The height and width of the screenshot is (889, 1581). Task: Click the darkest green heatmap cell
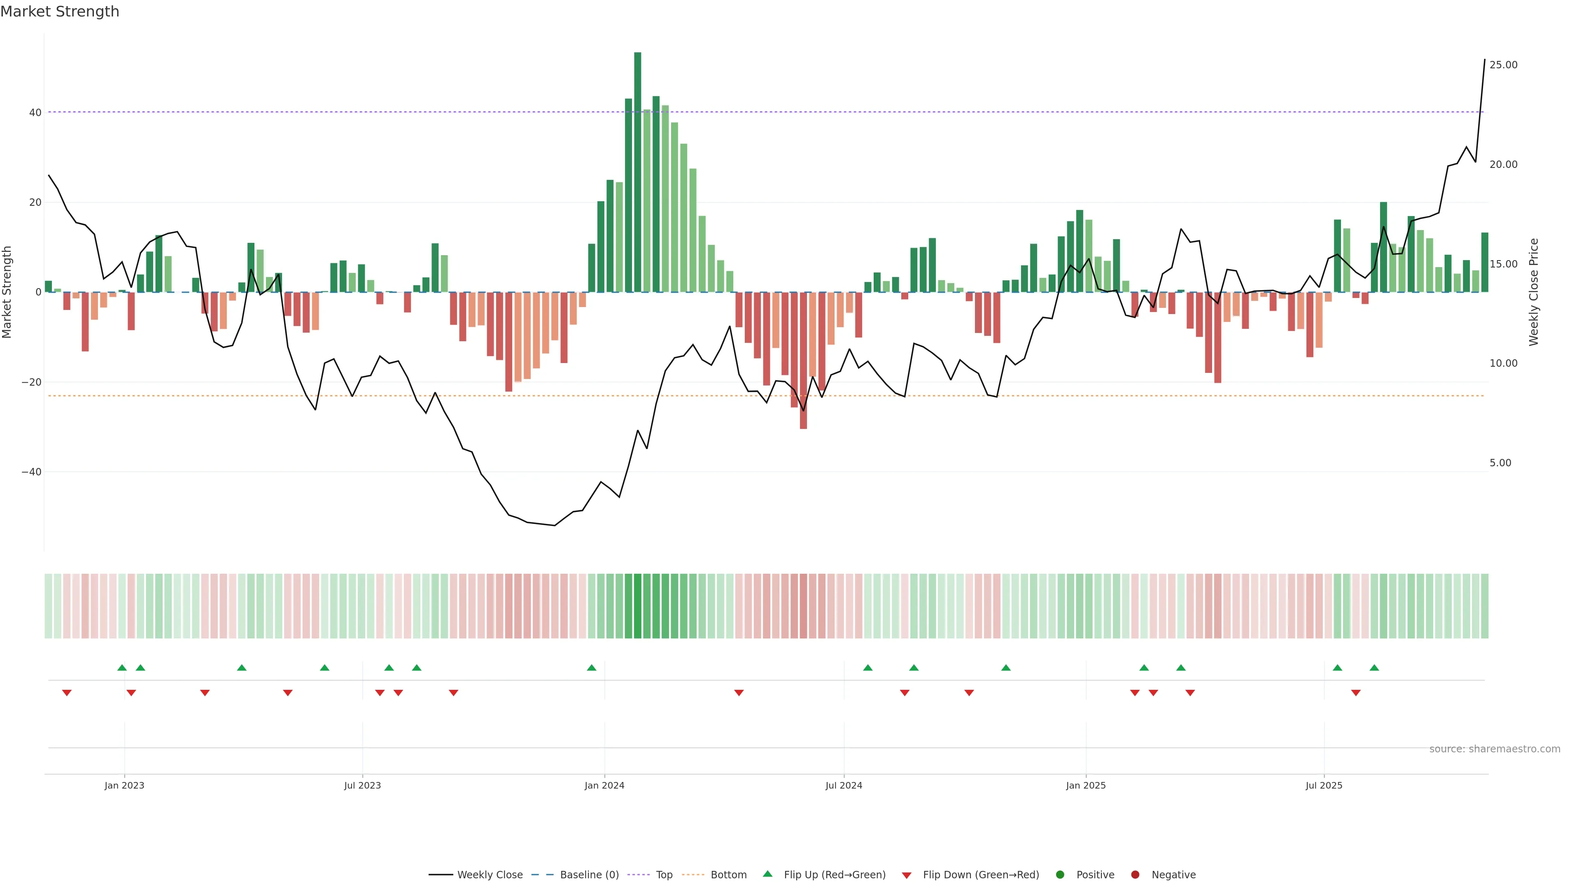click(638, 606)
